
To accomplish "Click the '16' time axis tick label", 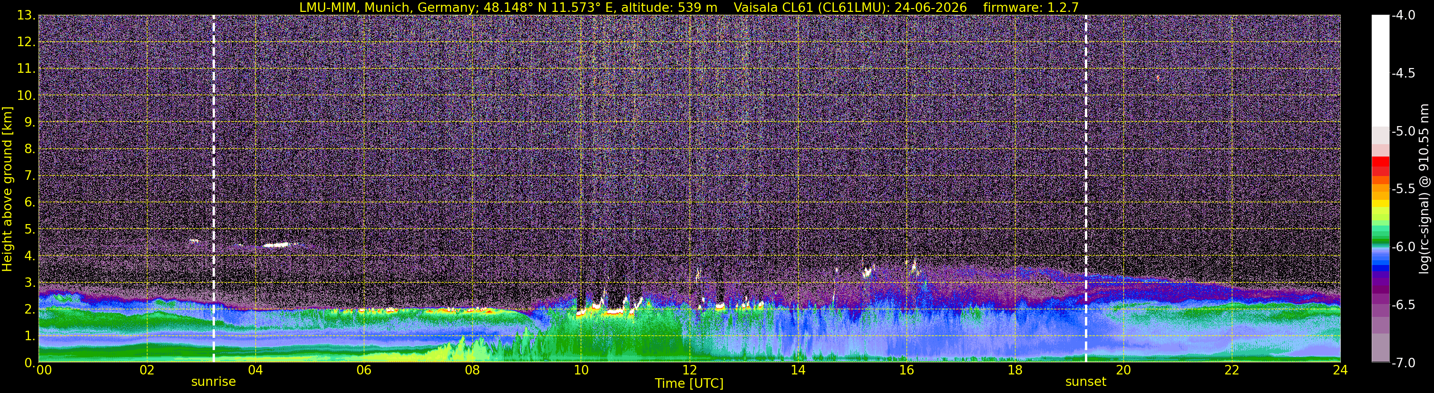I will click(907, 370).
